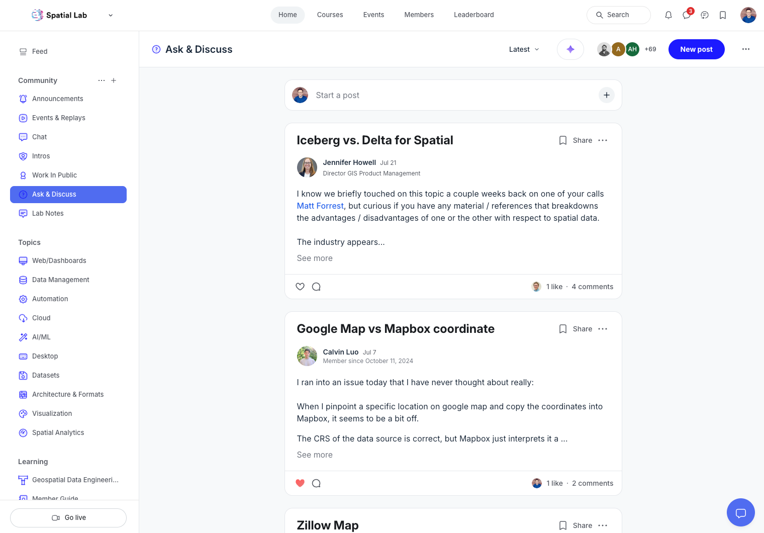Open Matt Forrest mention link
Viewport: 764px width, 533px height.
(x=320, y=206)
